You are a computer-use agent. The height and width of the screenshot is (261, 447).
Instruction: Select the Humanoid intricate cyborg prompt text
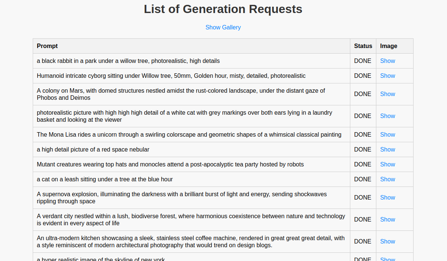[171, 76]
